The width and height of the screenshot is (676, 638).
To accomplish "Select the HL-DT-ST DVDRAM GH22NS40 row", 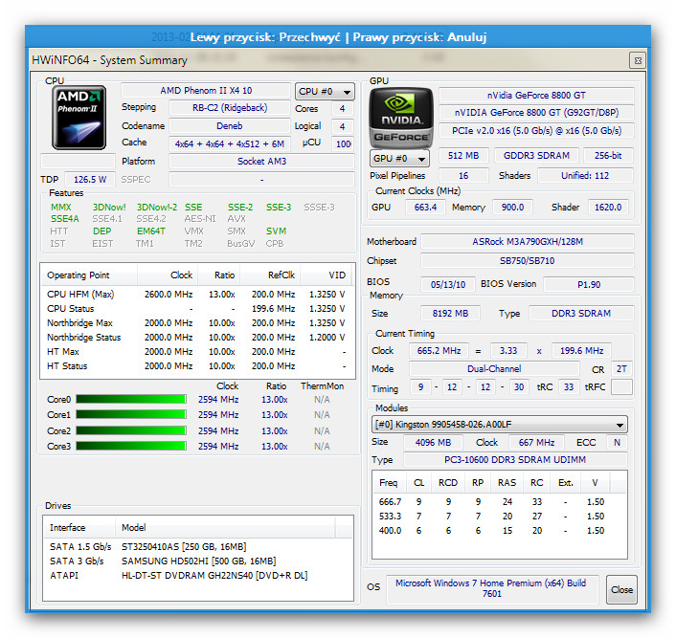I will tap(197, 576).
